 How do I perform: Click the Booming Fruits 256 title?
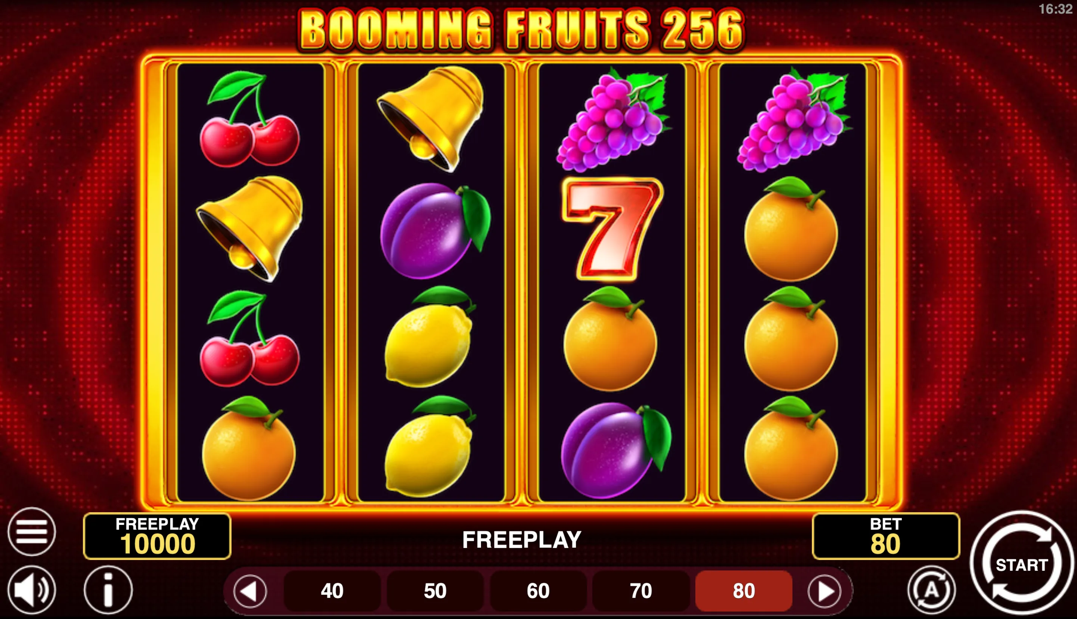pos(522,29)
